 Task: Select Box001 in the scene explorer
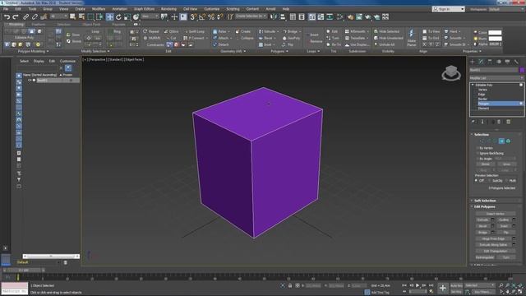43,81
